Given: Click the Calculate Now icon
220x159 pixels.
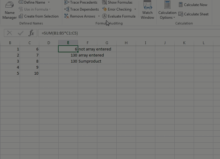Looking at the screenshot, I should [181, 5].
